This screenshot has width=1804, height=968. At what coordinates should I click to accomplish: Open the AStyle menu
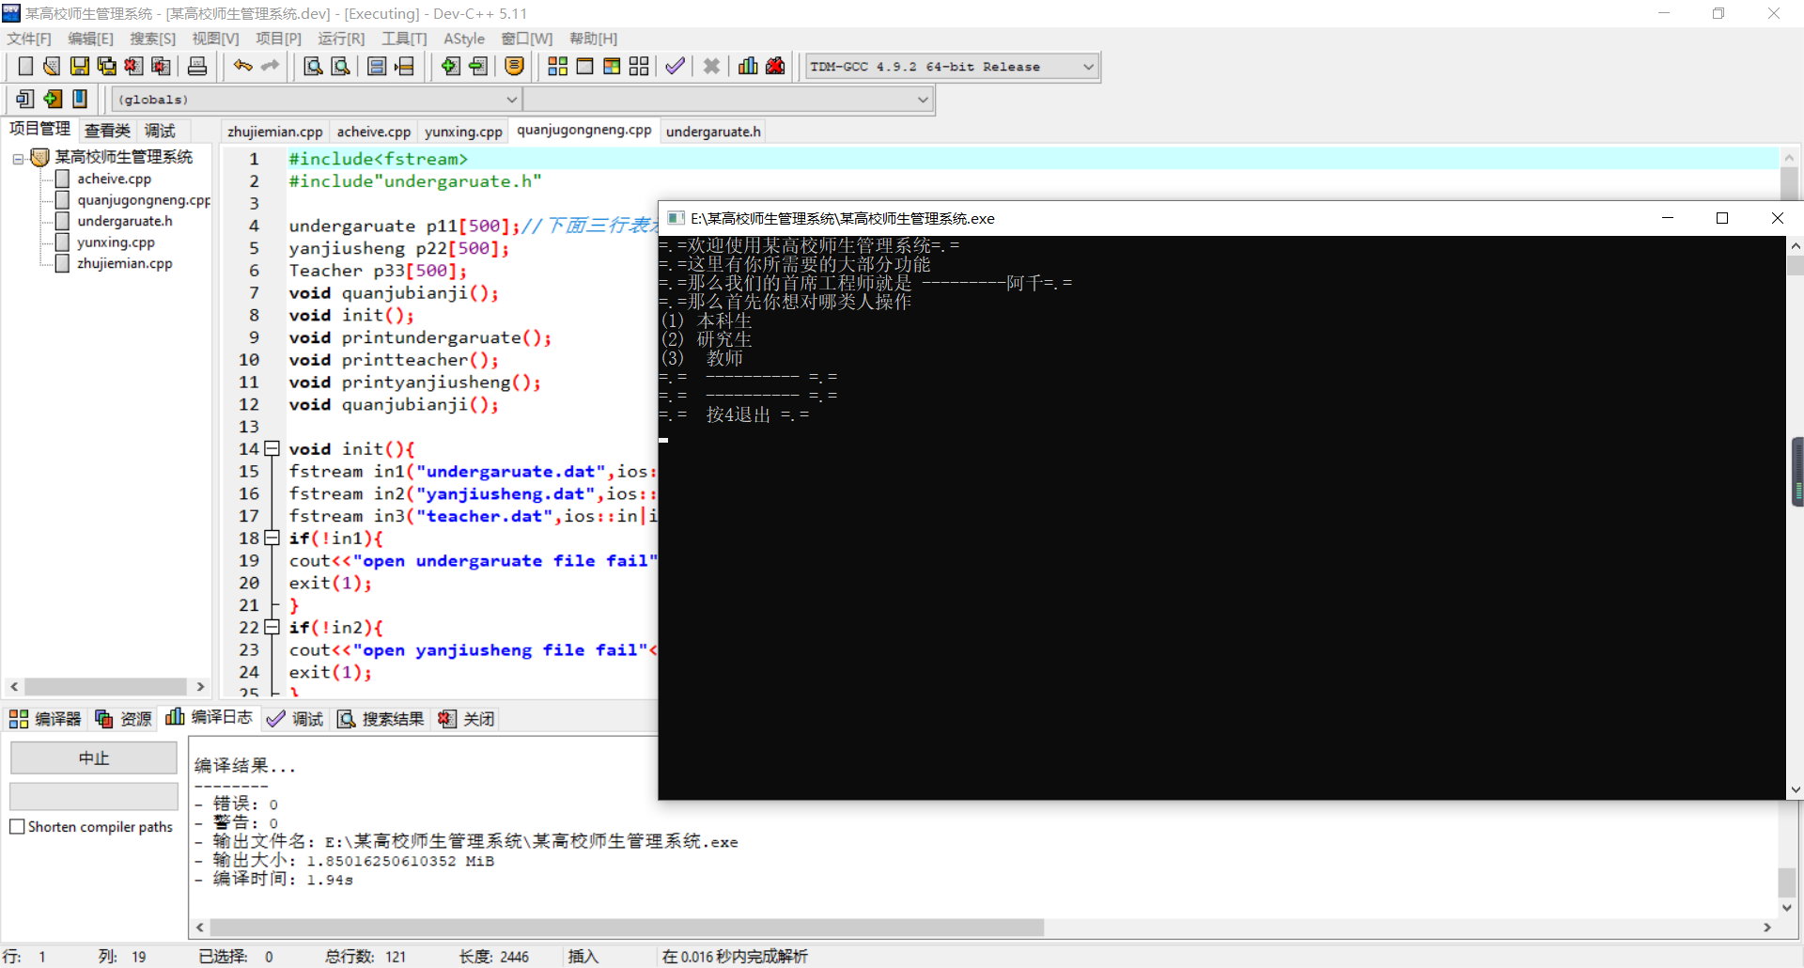464,39
